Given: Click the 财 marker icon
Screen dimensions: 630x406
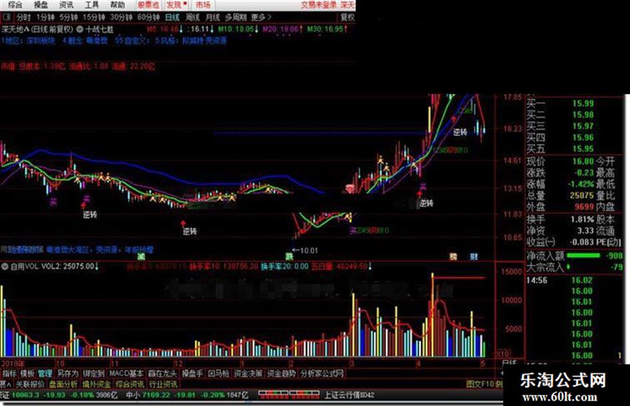Looking at the screenshot, I should [x=474, y=256].
